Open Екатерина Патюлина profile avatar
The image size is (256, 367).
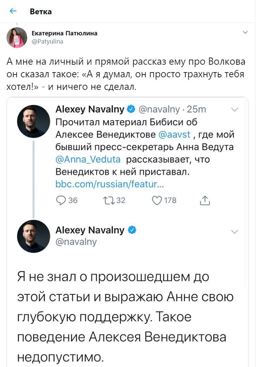[x=17, y=37]
